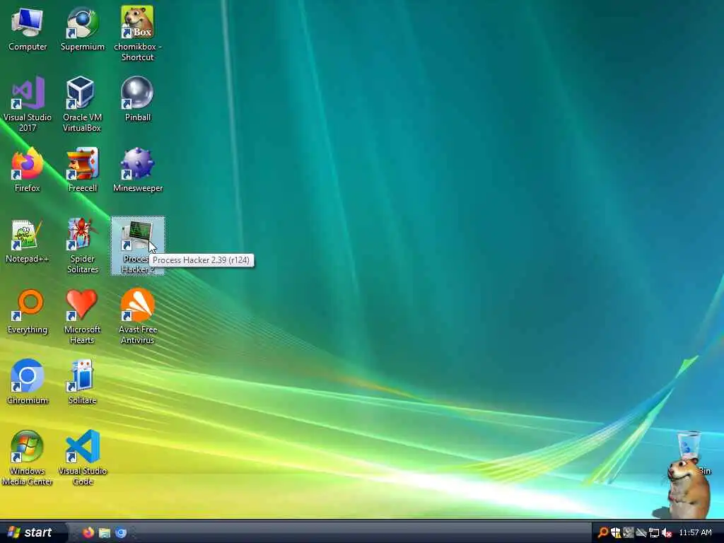The height and width of the screenshot is (543, 724).
Task: Open the network connection tray icon
Action: click(x=654, y=533)
